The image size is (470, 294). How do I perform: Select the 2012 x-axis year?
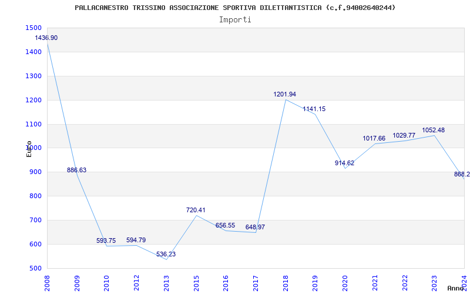click(137, 283)
